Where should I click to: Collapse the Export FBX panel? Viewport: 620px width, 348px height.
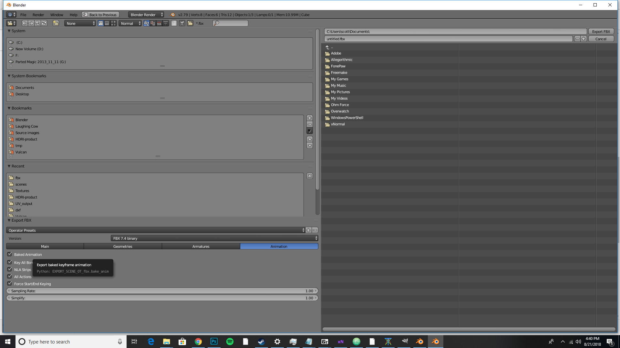(x=9, y=220)
